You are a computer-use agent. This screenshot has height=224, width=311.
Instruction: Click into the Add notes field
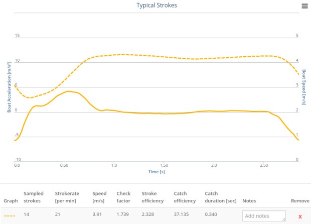click(264, 215)
